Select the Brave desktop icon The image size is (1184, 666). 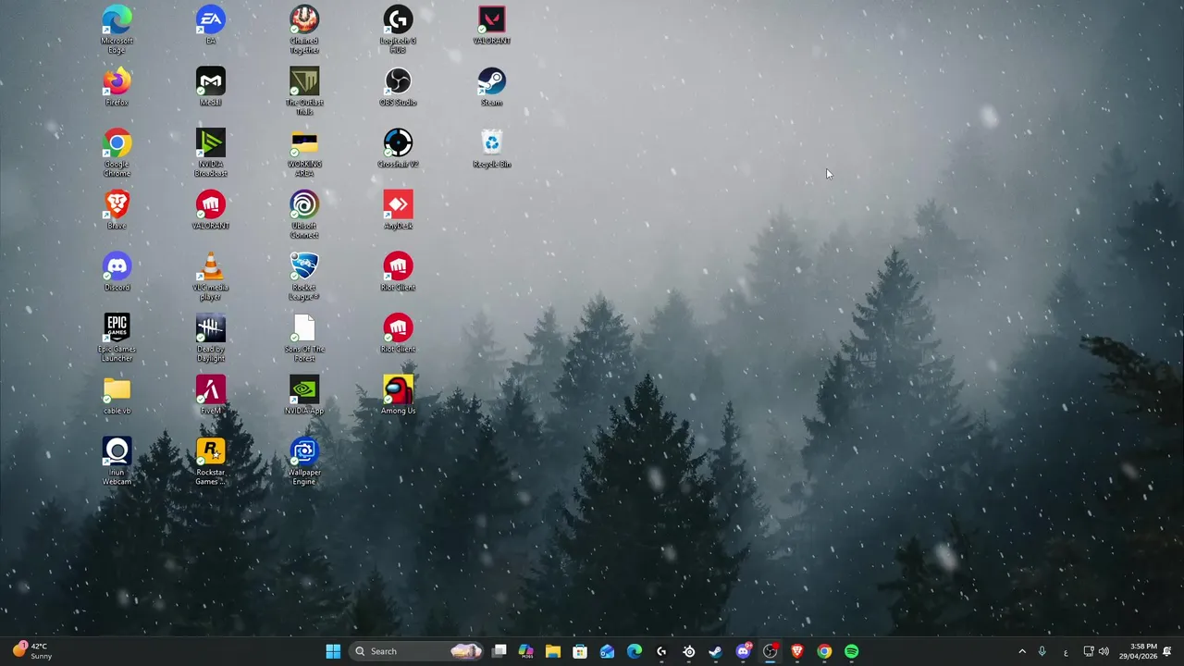coord(117,210)
